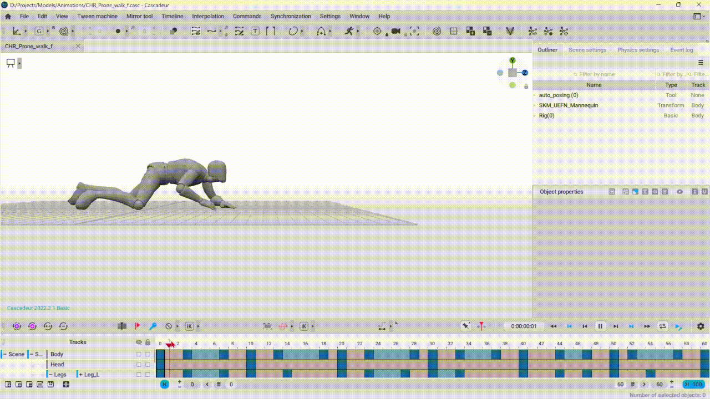Click the running figure icon in toolbar
The height and width of the screenshot is (399, 710).
tap(348, 31)
